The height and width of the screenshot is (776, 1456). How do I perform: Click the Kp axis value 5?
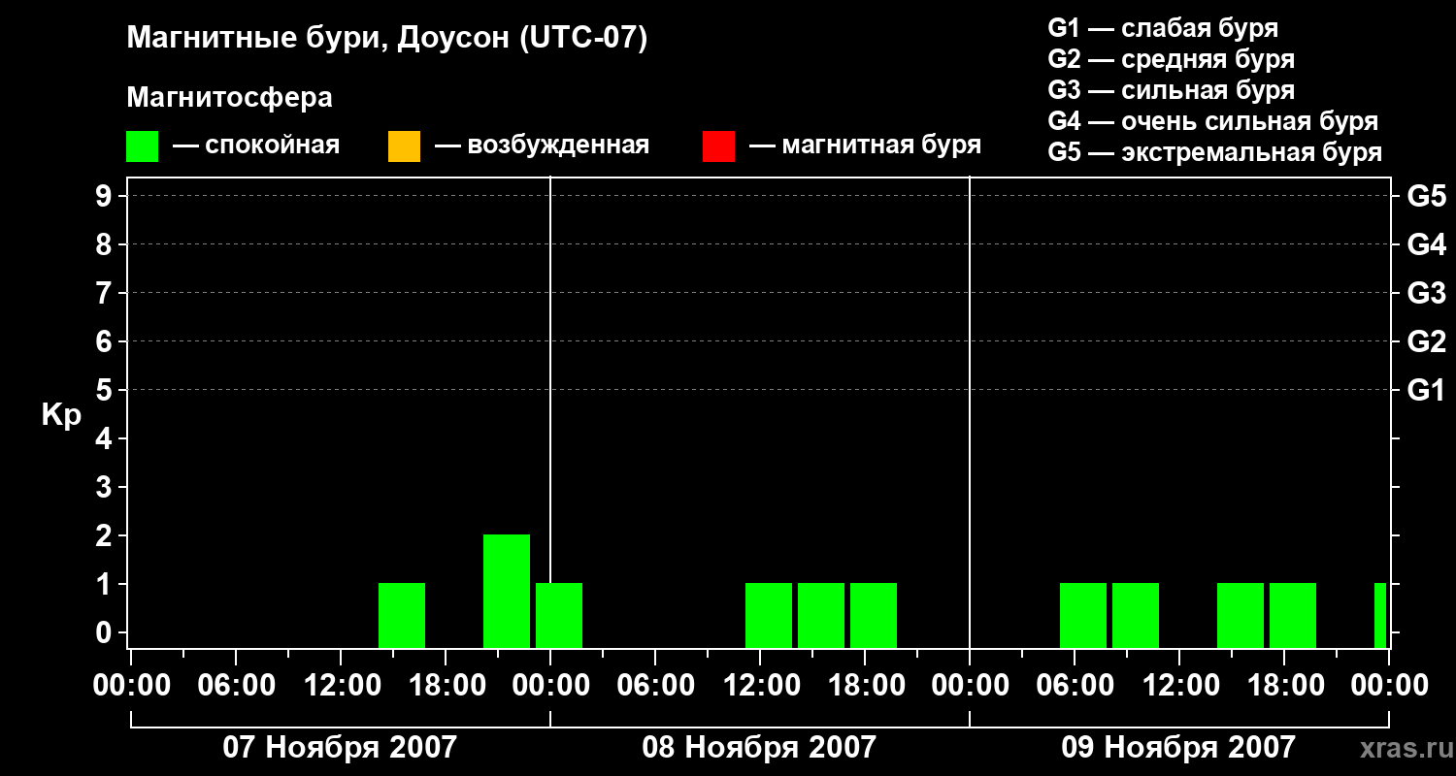coord(106,390)
